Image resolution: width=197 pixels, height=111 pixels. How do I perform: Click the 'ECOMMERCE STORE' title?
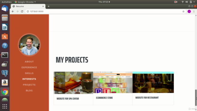104,98
